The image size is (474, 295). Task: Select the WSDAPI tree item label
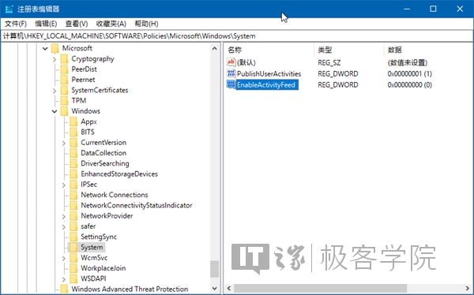coord(93,278)
